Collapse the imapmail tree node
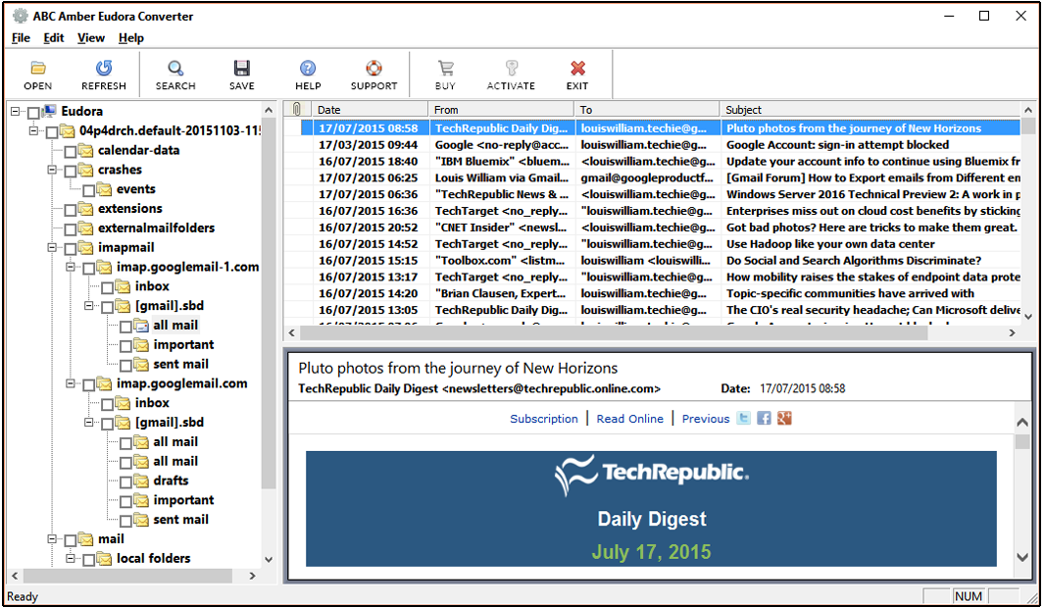The width and height of the screenshot is (1045, 608). (x=52, y=248)
